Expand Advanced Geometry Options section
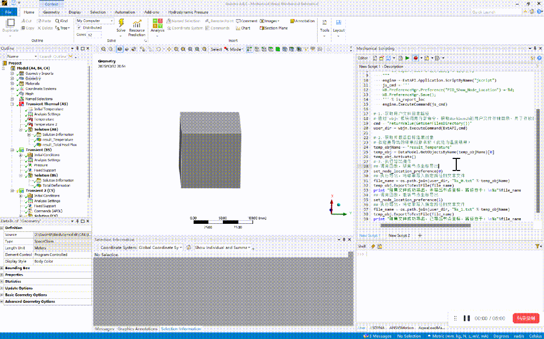 (2, 302)
